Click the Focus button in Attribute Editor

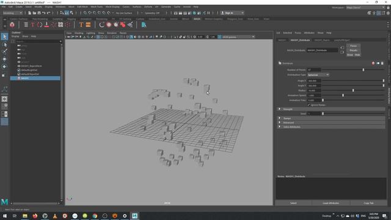[x=353, y=46]
